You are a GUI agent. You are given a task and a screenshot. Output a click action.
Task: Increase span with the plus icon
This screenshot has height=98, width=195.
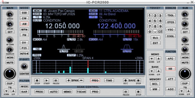[69, 81]
